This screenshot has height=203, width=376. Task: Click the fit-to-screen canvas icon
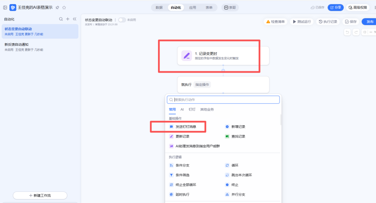(x=365, y=32)
